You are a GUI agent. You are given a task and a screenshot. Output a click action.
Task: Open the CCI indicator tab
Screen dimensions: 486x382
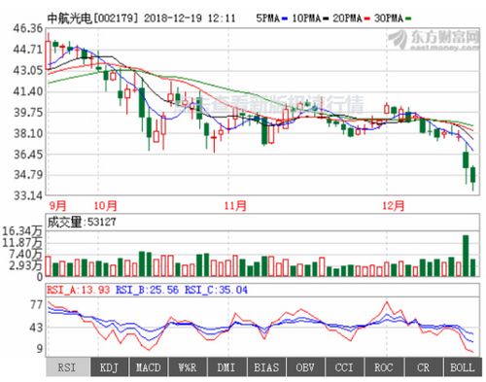(345, 367)
